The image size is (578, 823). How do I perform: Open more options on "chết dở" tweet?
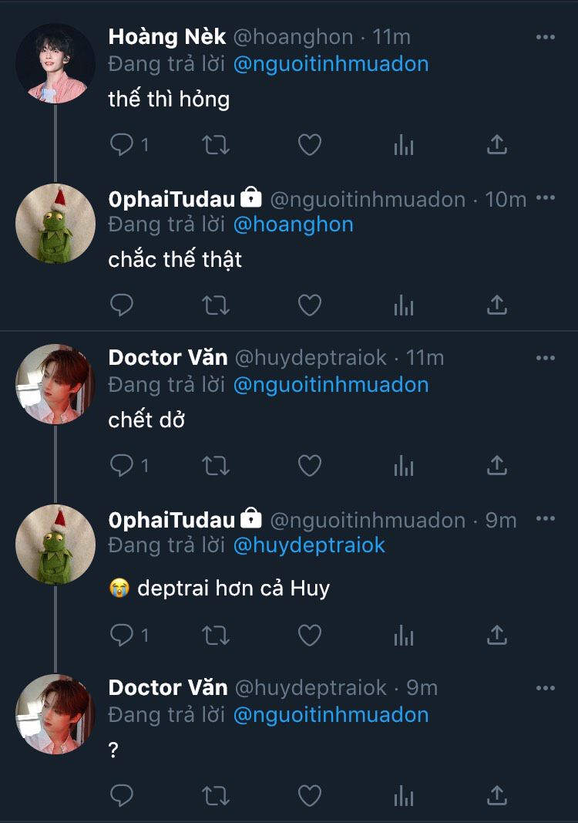[545, 358]
